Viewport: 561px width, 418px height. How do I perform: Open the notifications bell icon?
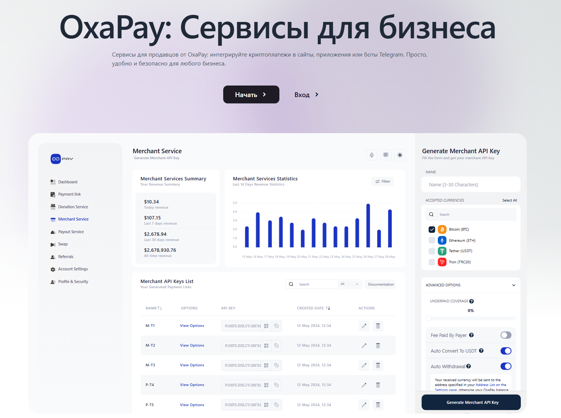(372, 155)
